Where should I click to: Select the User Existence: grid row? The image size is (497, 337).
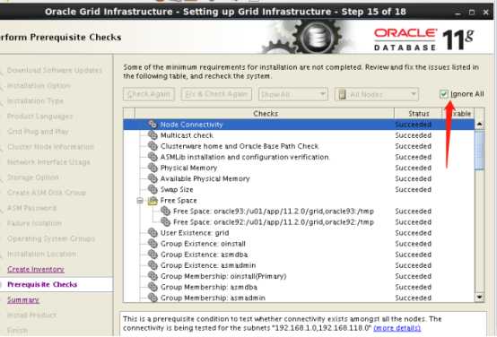click(299, 233)
